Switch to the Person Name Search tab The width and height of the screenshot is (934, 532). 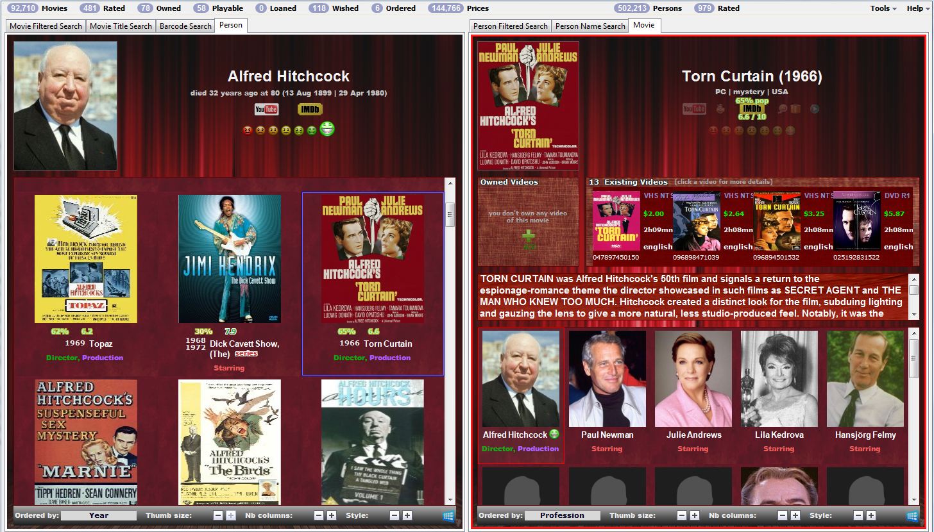click(x=590, y=26)
